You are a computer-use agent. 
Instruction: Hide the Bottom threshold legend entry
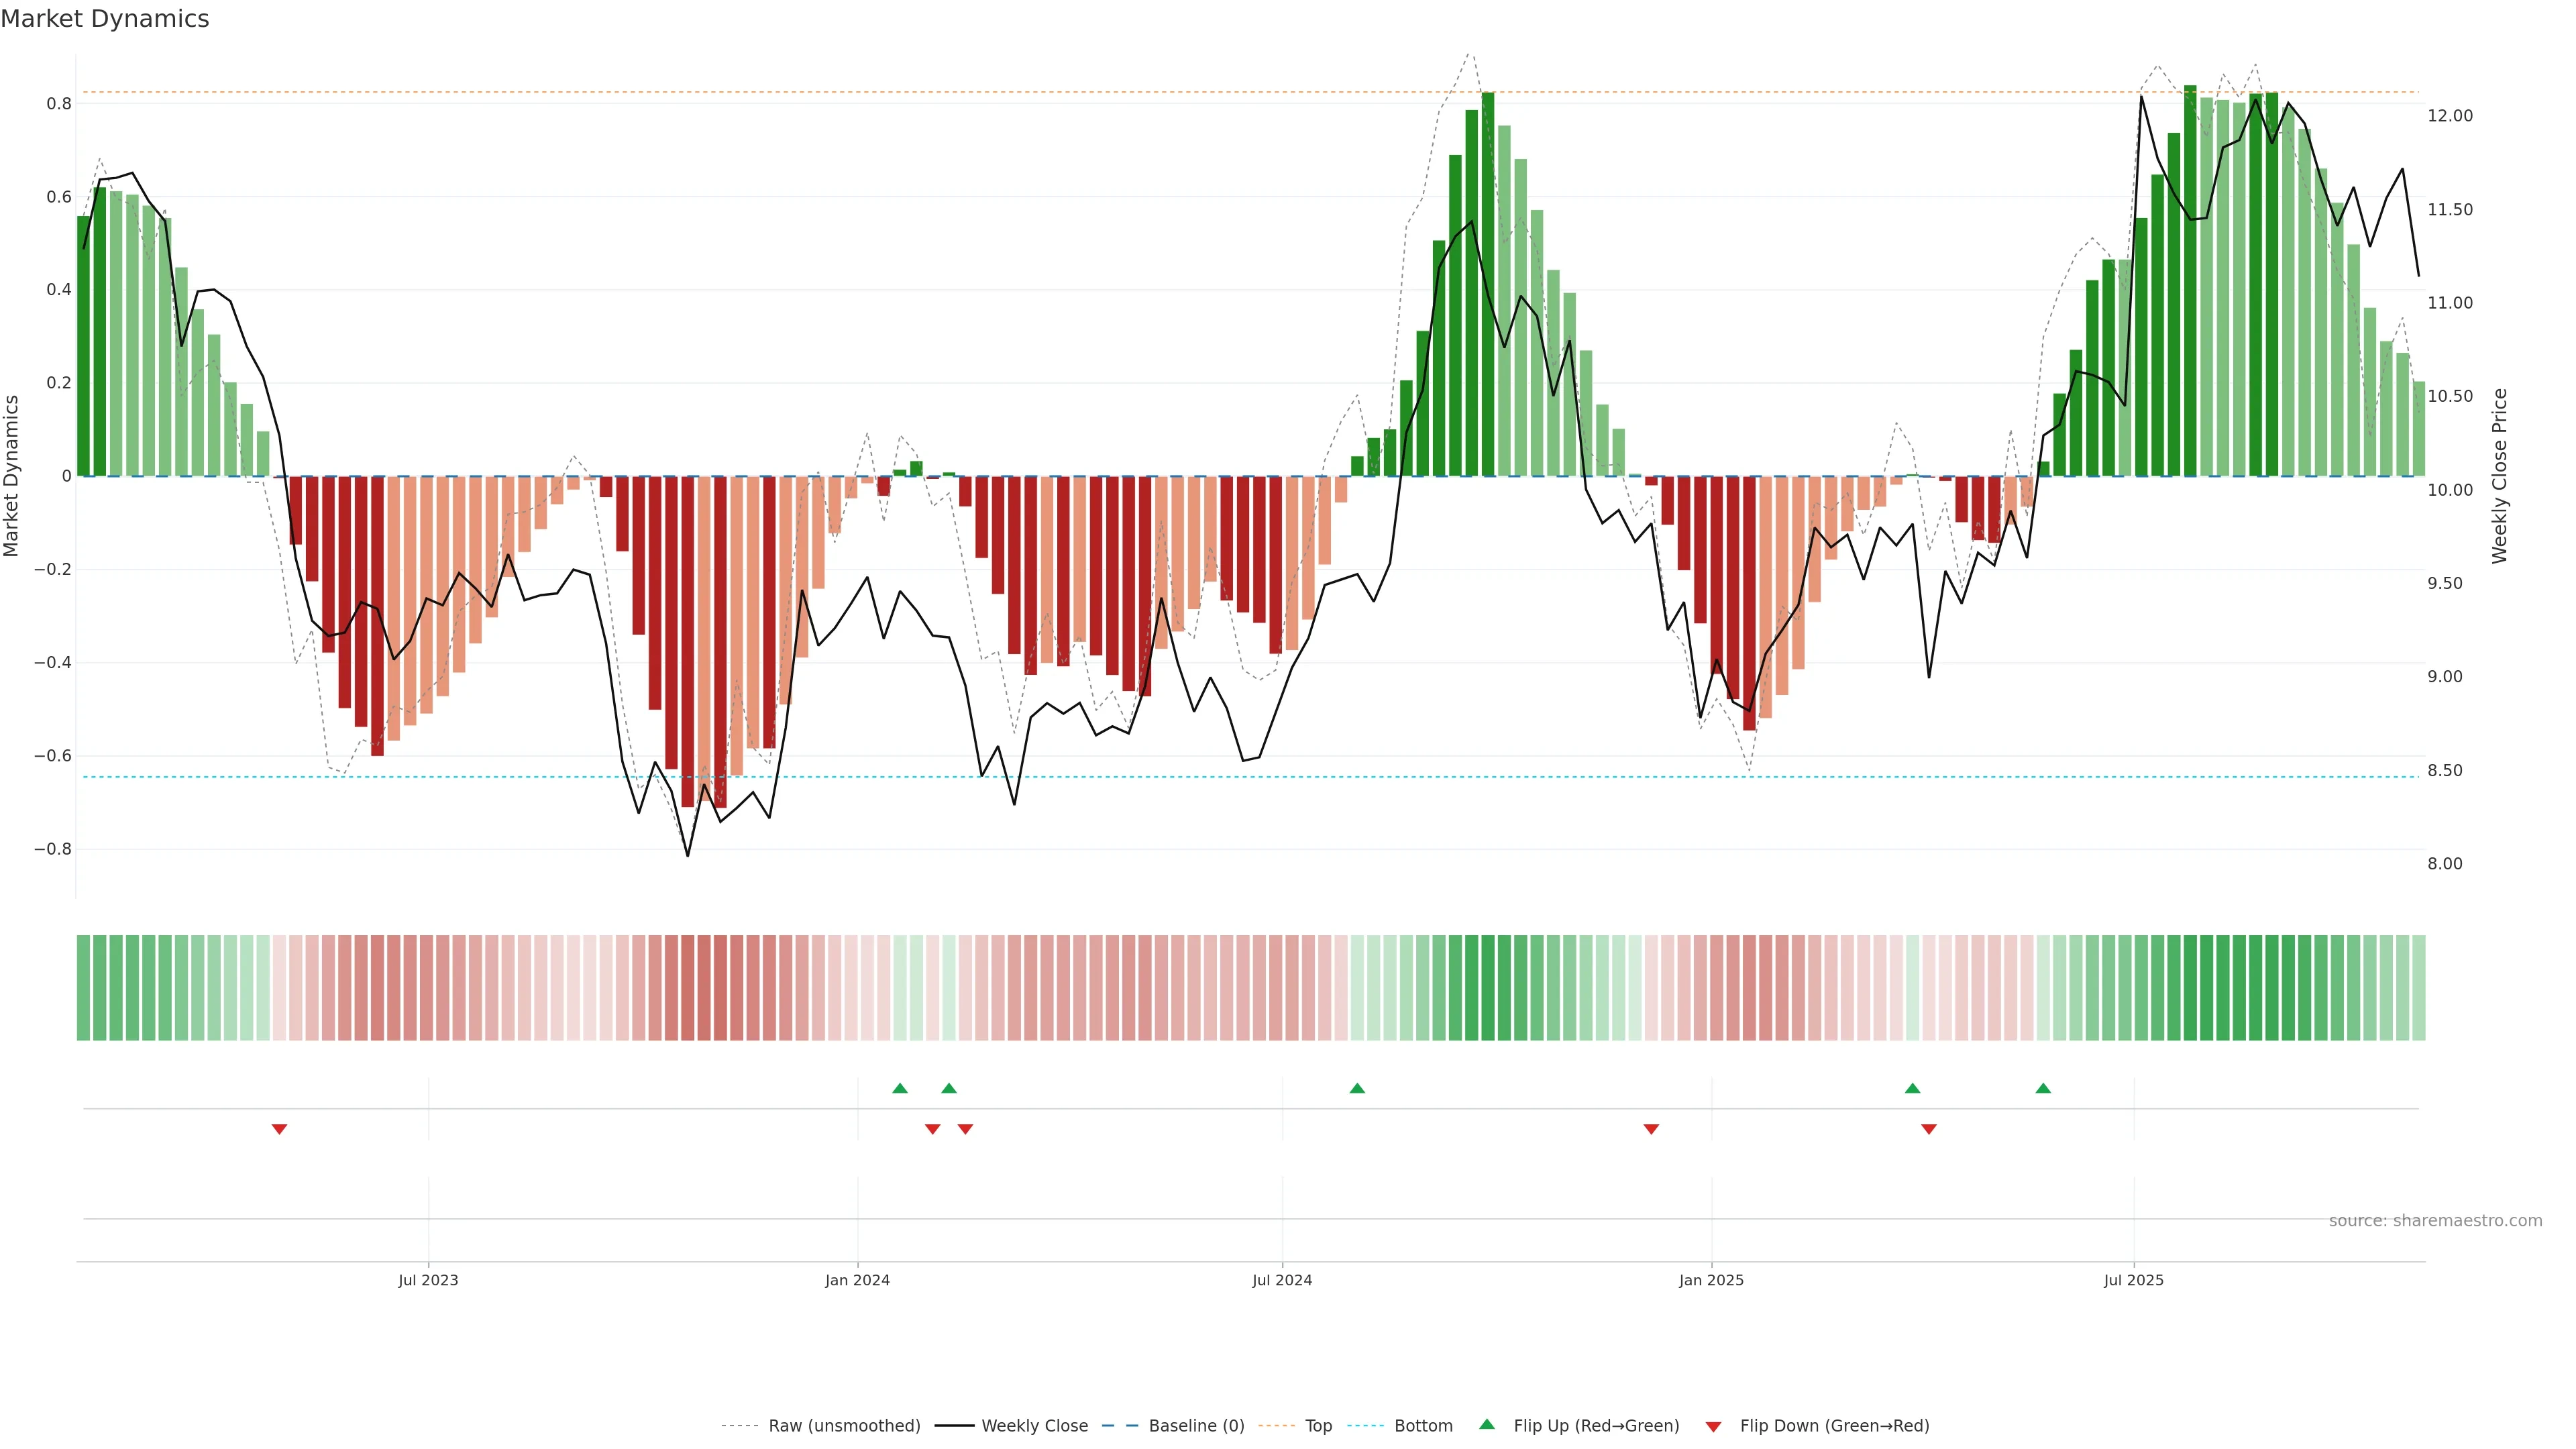tap(1423, 1426)
